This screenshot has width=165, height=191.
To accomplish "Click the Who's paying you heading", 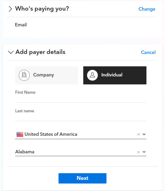I will (42, 9).
